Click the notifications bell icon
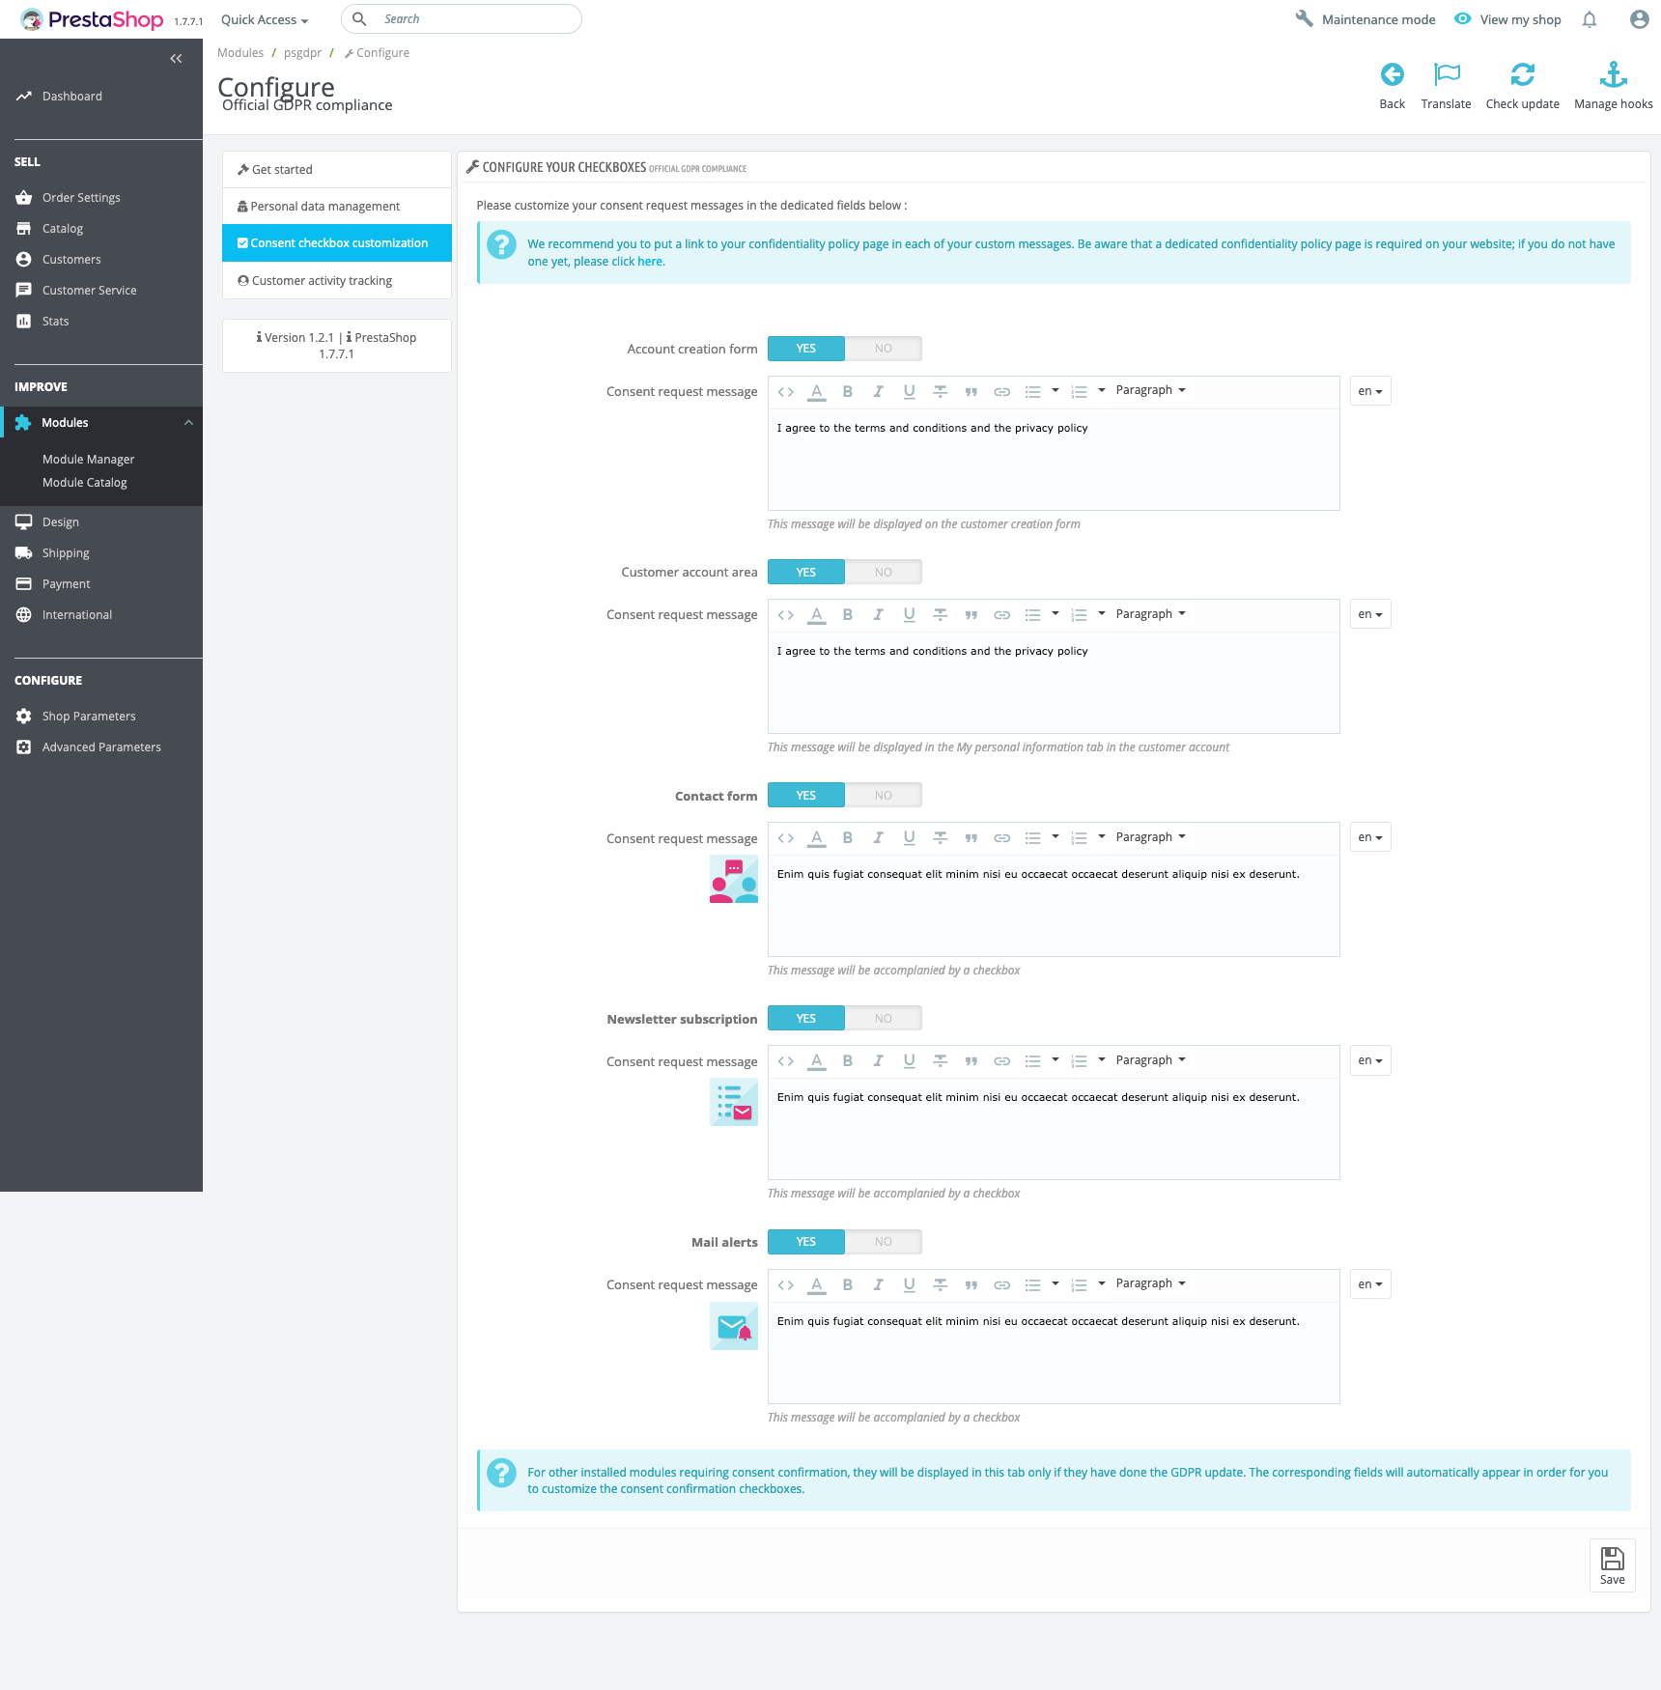Image resolution: width=1661 pixels, height=1690 pixels. pos(1590,19)
